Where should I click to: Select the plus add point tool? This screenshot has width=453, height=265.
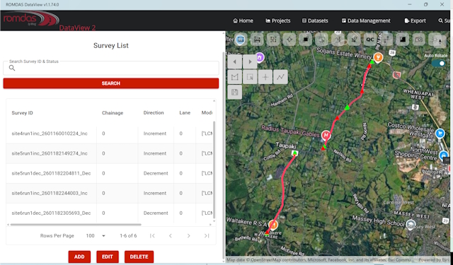265,77
